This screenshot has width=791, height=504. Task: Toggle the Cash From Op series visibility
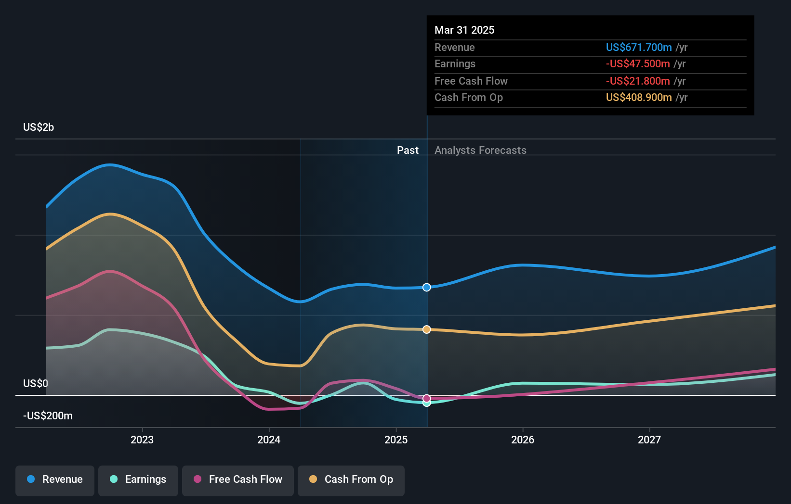[351, 479]
